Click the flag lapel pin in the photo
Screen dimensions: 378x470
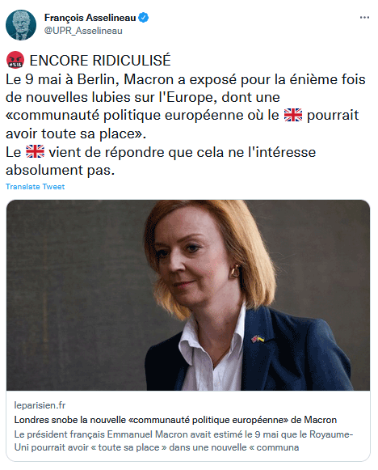pyautogui.click(x=258, y=339)
